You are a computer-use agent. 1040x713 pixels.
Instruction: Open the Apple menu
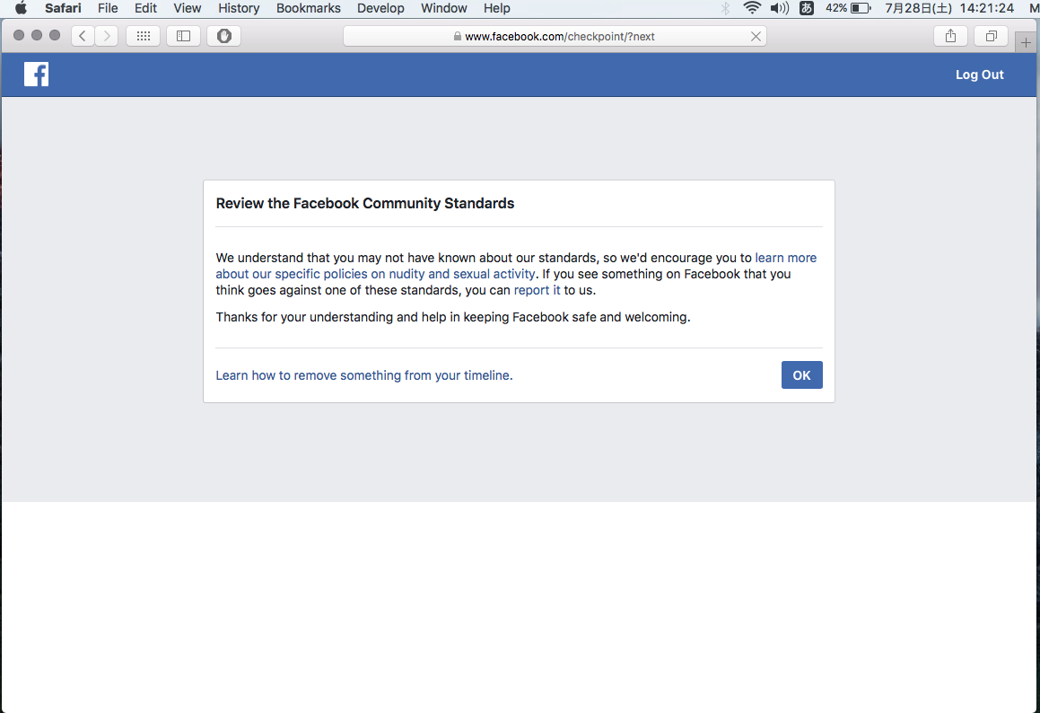point(22,8)
